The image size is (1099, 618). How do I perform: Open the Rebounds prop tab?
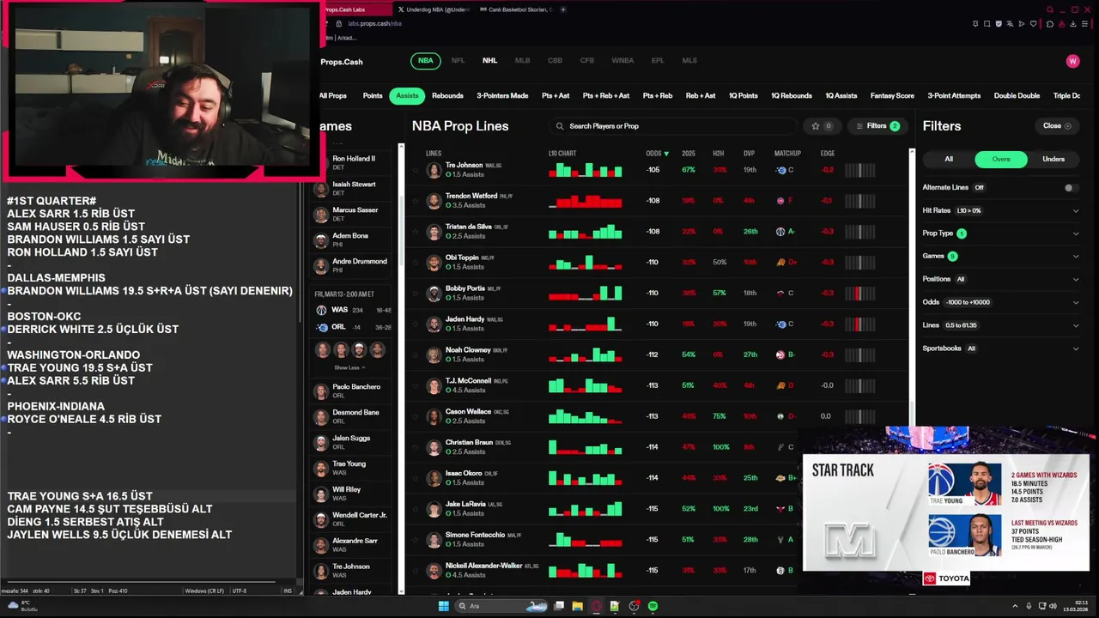coord(447,96)
